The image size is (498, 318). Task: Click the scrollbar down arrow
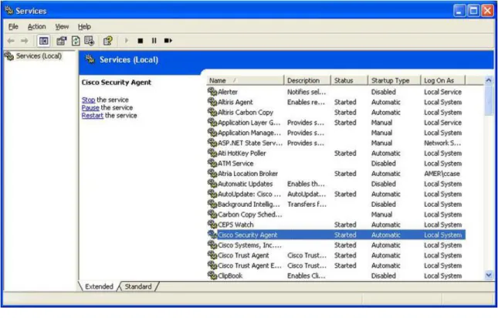(x=489, y=275)
